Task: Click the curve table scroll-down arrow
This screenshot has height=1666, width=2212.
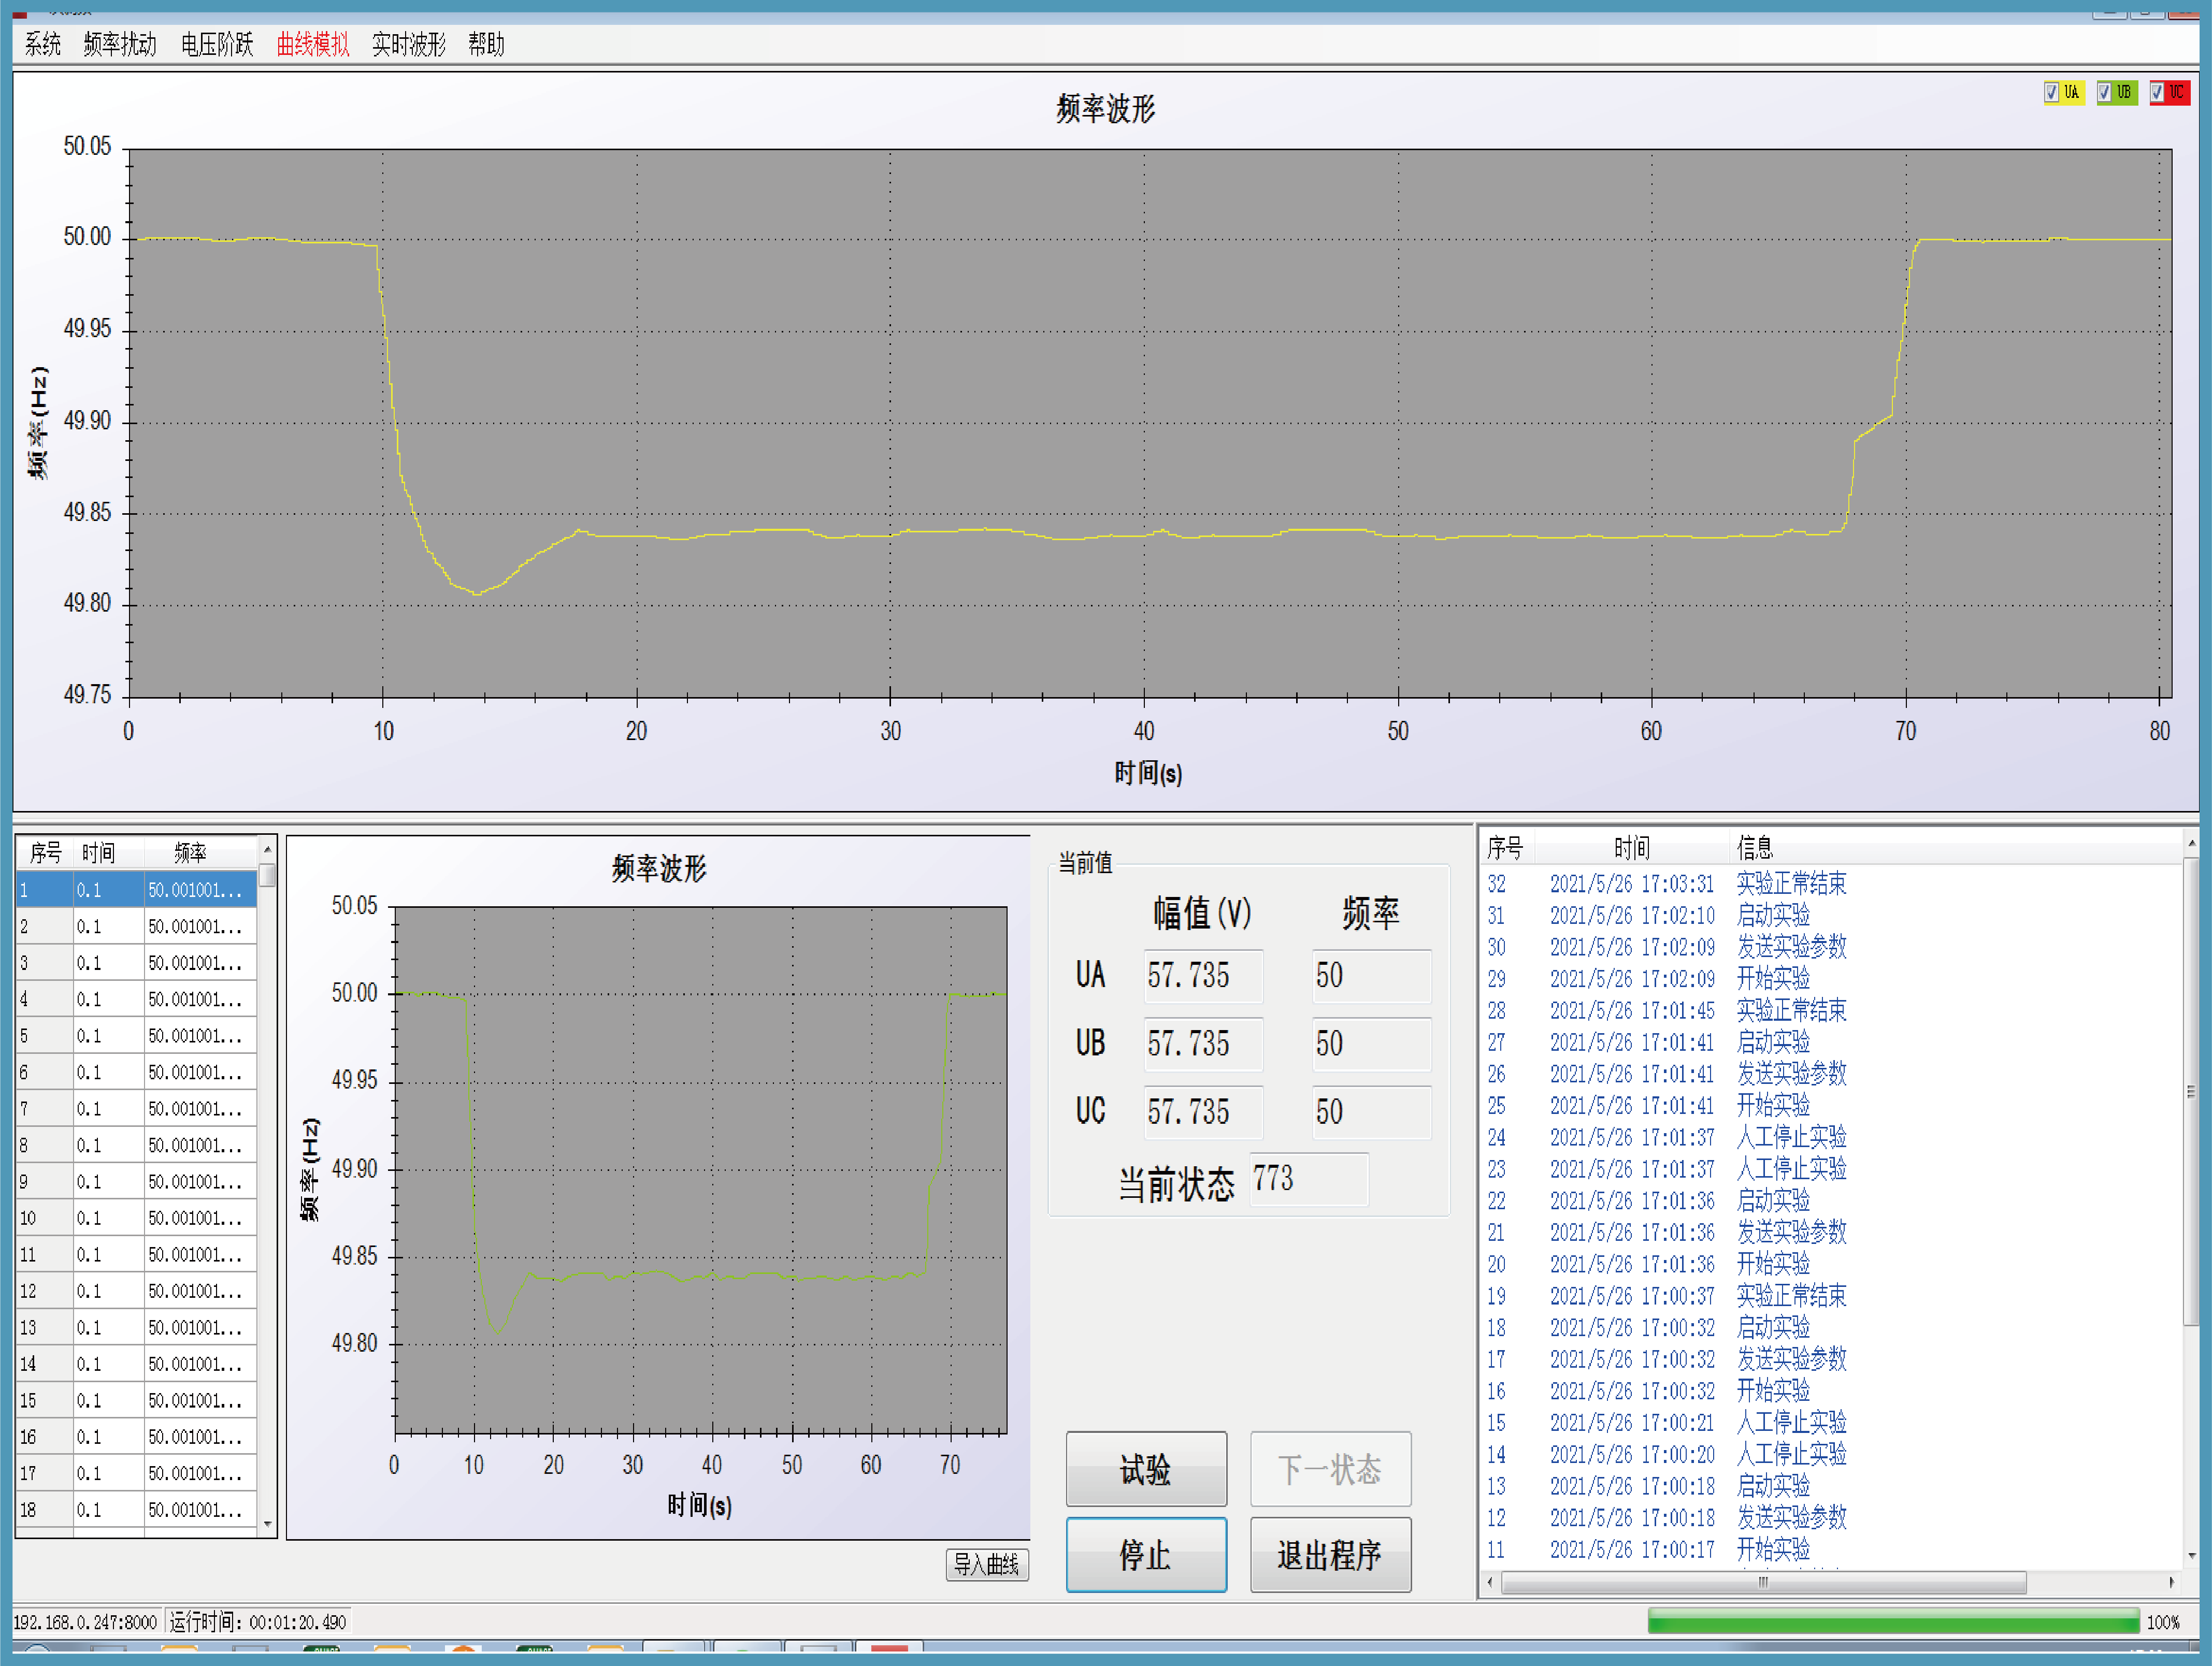Action: (x=267, y=1524)
